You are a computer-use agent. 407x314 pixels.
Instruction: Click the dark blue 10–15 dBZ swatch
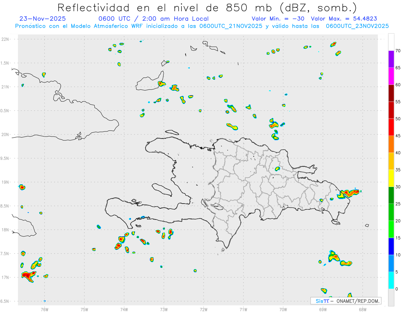point(391,246)
